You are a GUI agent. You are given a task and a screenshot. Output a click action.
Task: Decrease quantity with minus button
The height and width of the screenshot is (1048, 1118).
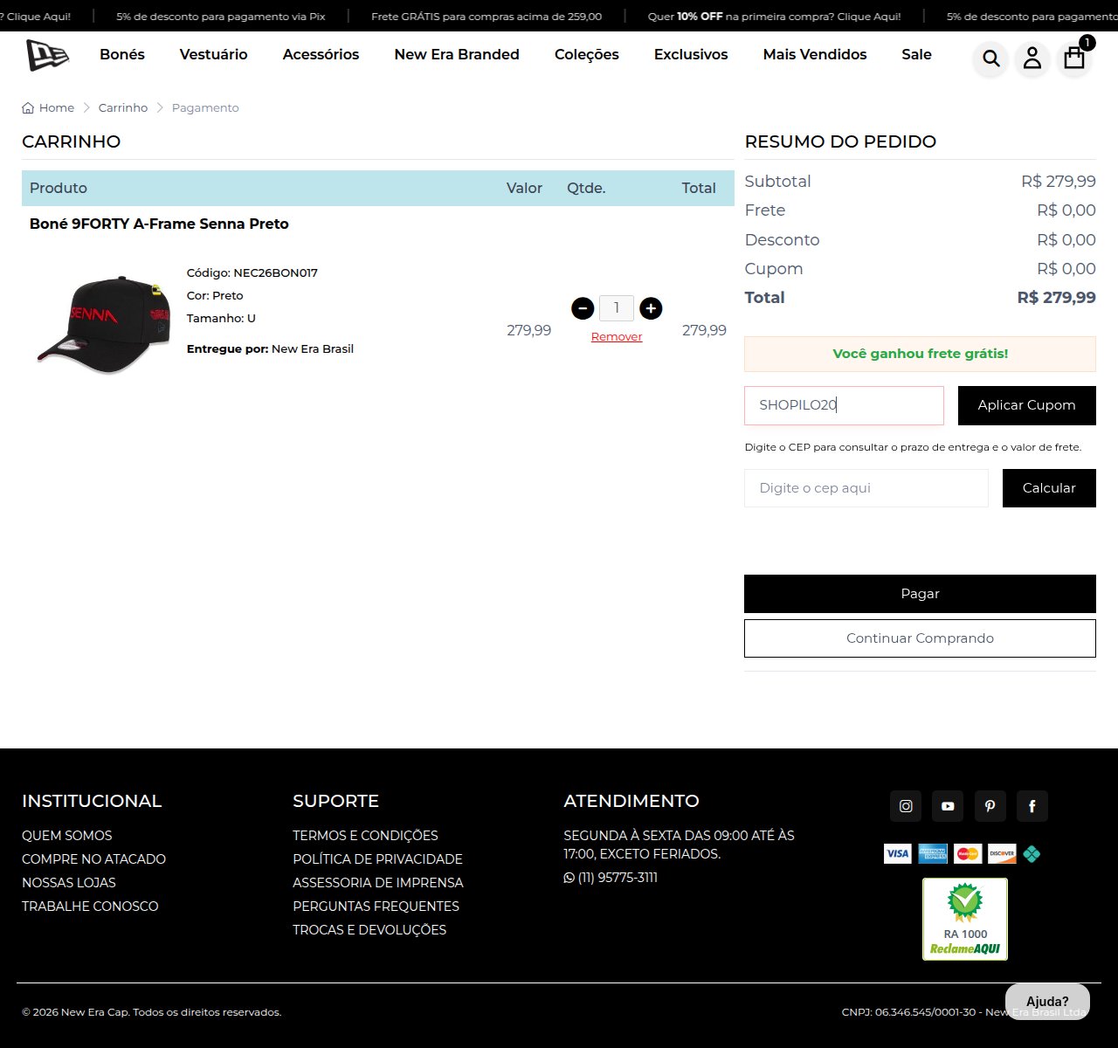click(583, 308)
